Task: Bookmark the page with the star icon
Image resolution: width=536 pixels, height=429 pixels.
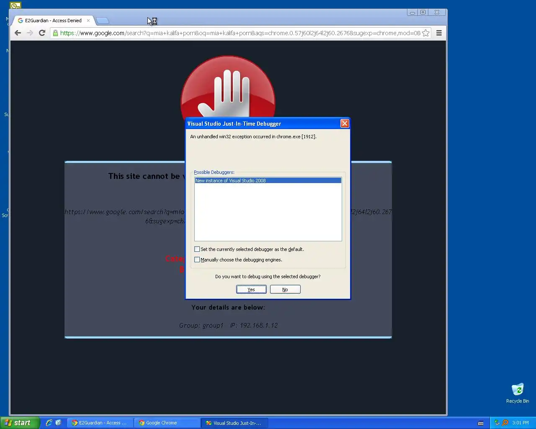Action: pyautogui.click(x=426, y=33)
